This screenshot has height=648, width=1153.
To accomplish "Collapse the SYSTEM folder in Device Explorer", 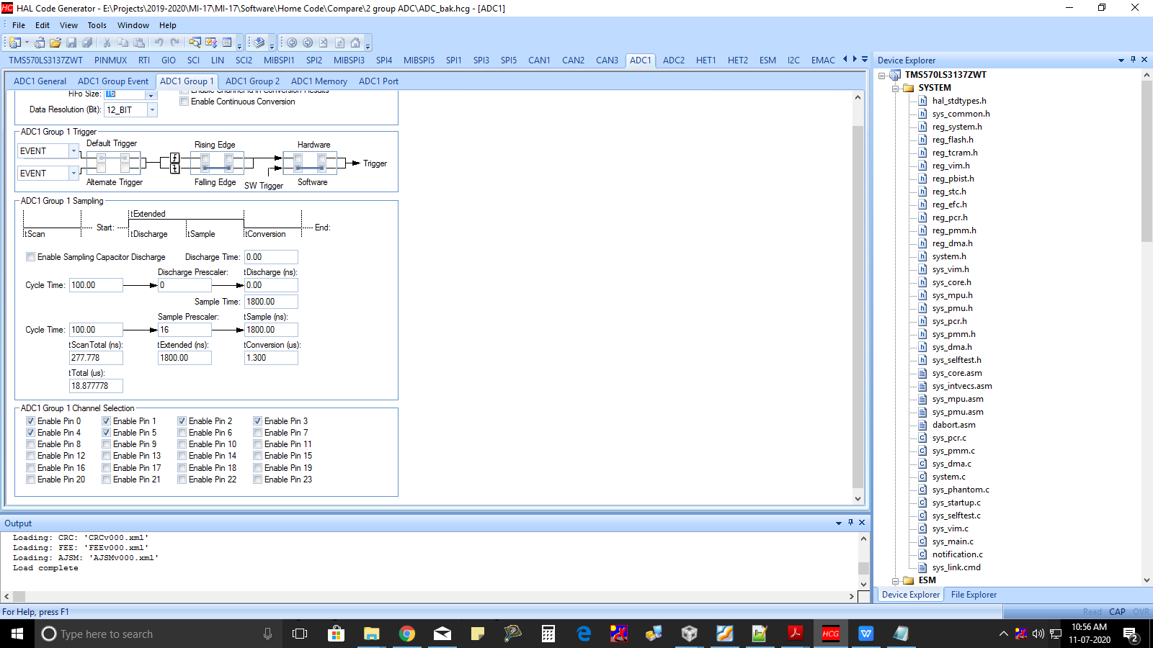I will click(895, 88).
